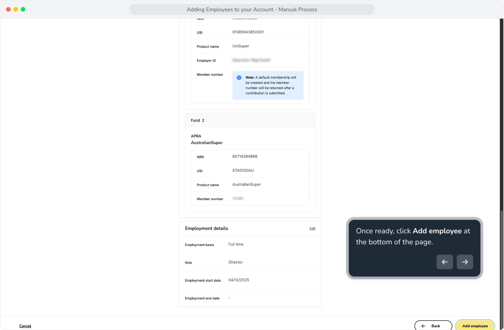This screenshot has width=504, height=330.
Task: Click the window title bar text
Action: point(252,9)
